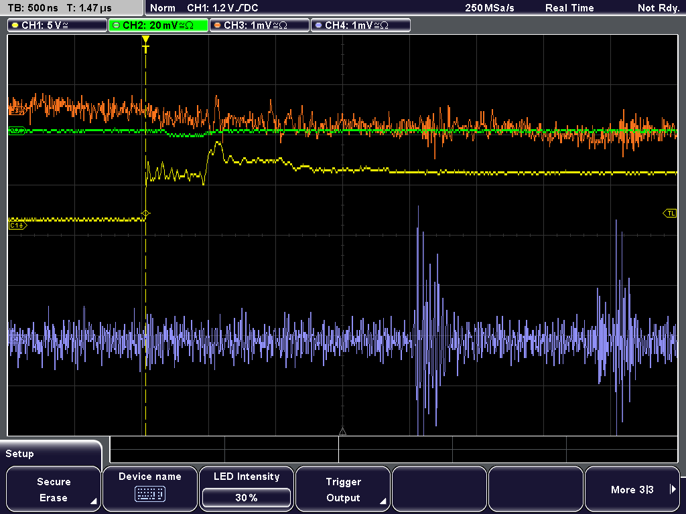Select the CH1 5 V channel tab
The image size is (686, 514).
(58, 25)
